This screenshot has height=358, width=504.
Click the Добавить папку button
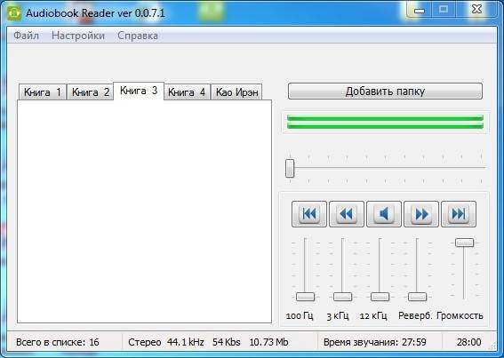(385, 91)
